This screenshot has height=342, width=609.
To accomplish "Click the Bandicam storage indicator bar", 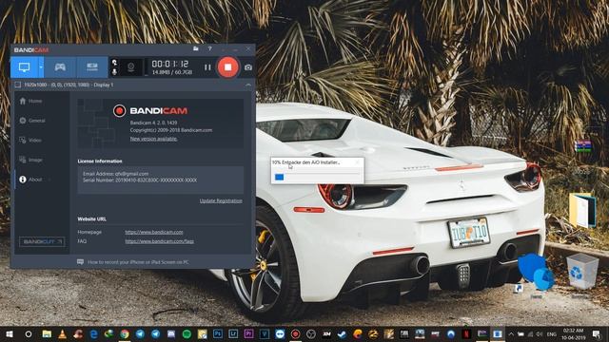I will (x=147, y=67).
